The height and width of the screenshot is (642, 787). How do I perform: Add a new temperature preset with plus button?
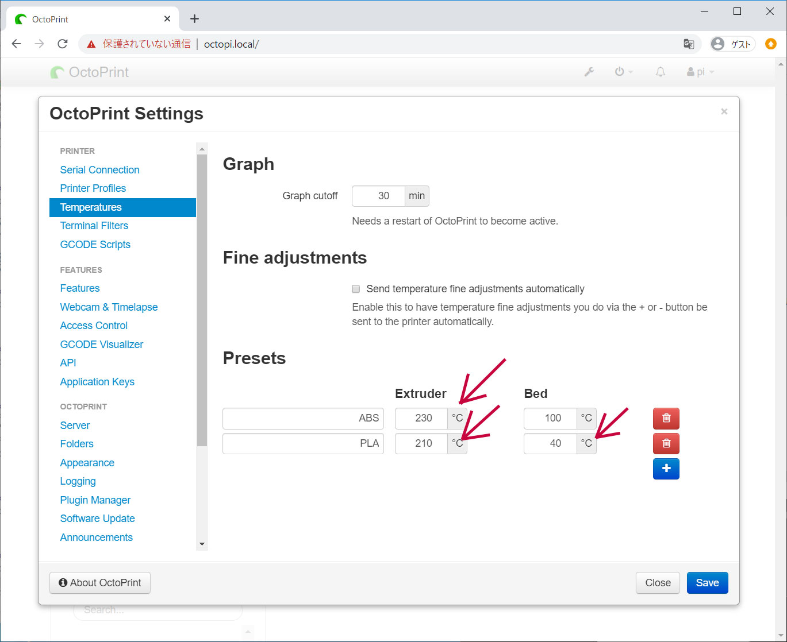(666, 469)
